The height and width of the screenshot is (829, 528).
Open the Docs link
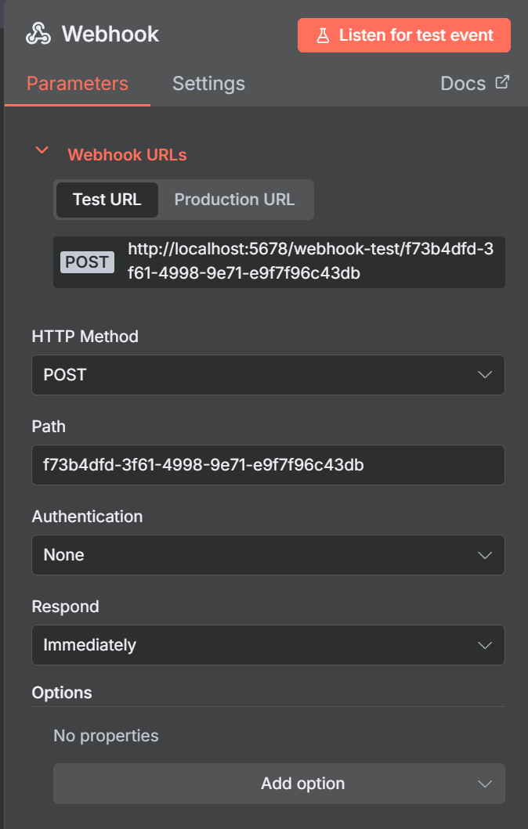point(464,84)
